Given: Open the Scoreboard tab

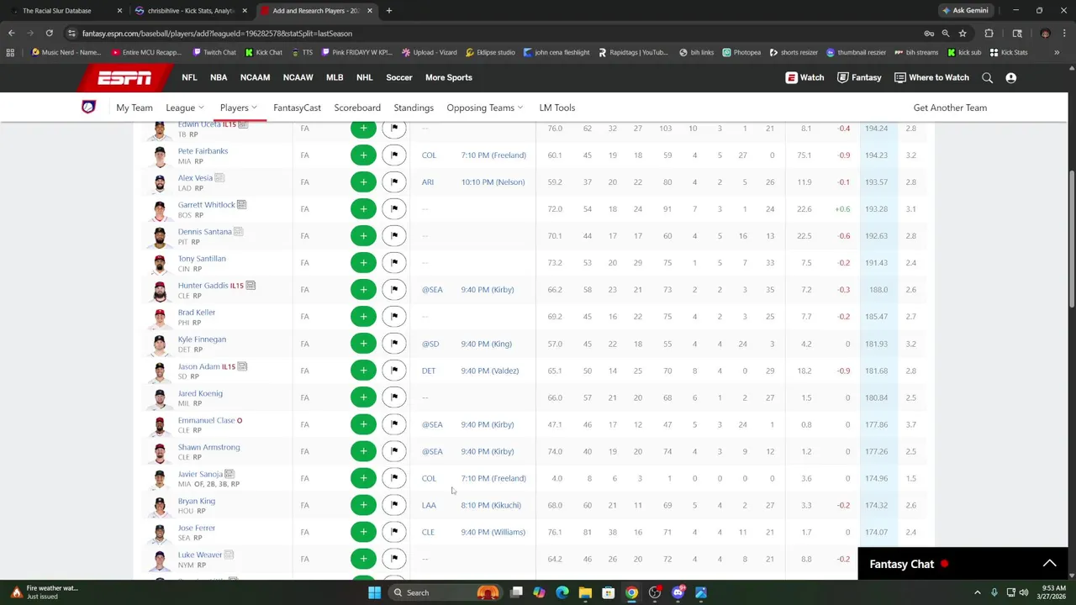Looking at the screenshot, I should (357, 108).
